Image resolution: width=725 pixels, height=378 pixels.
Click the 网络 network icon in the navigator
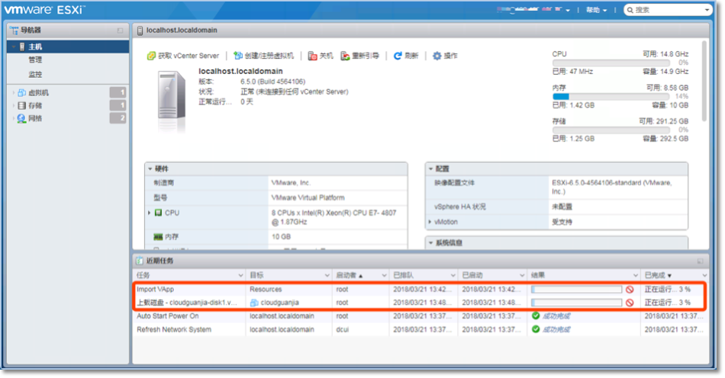21,119
